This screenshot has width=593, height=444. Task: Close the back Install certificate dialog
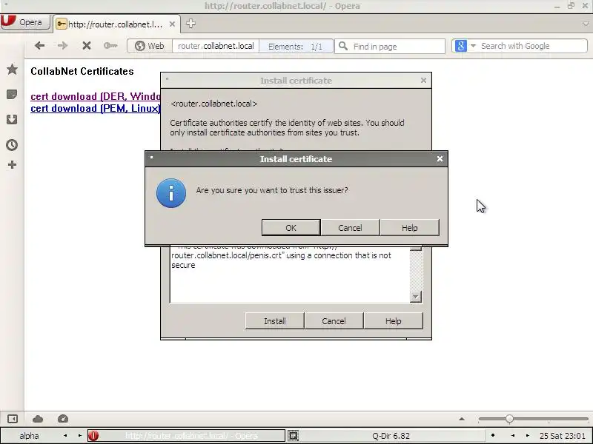pyautogui.click(x=423, y=81)
